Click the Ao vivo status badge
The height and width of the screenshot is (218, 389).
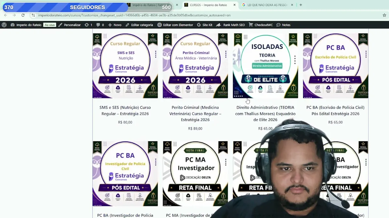coord(50,25)
